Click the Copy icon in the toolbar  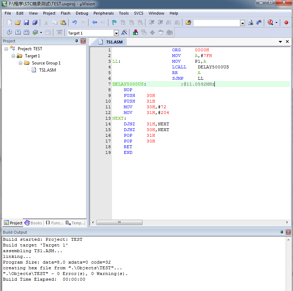[55, 23]
